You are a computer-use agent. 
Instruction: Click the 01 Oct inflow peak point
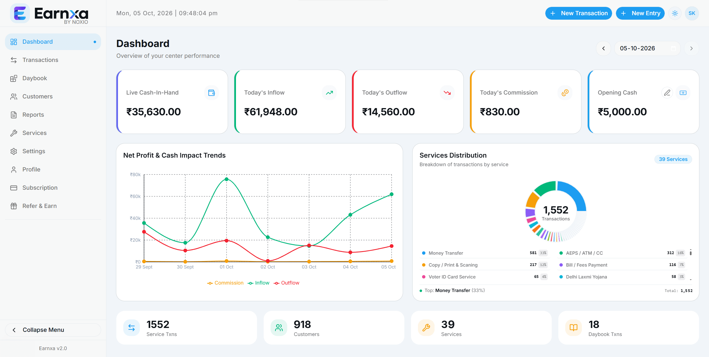(227, 179)
